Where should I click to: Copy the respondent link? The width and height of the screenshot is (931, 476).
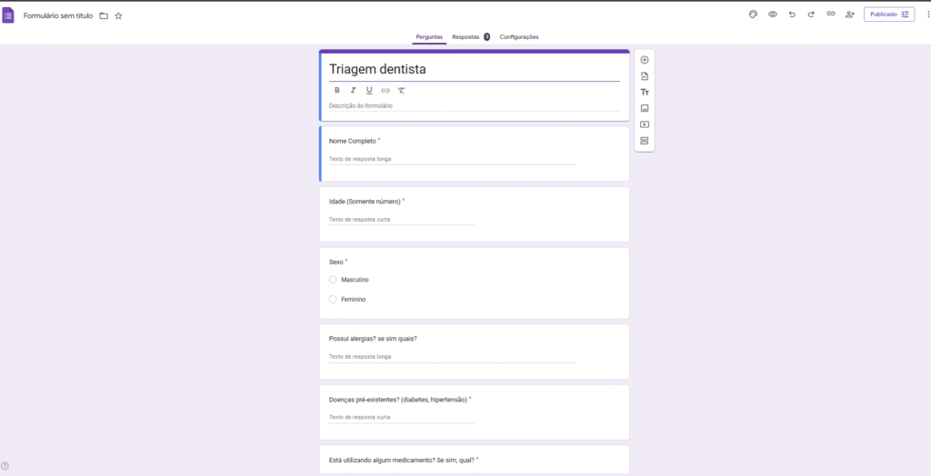tap(830, 15)
